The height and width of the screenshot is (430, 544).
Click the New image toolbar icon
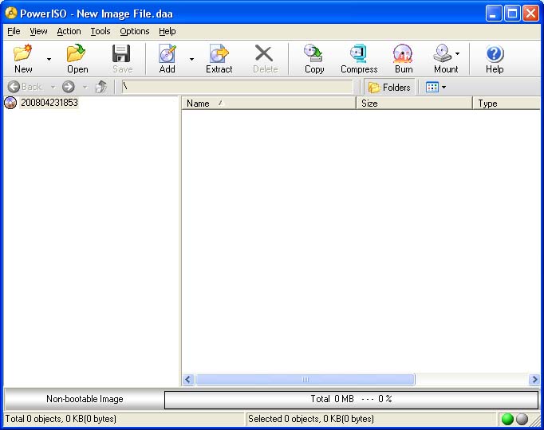click(x=23, y=53)
